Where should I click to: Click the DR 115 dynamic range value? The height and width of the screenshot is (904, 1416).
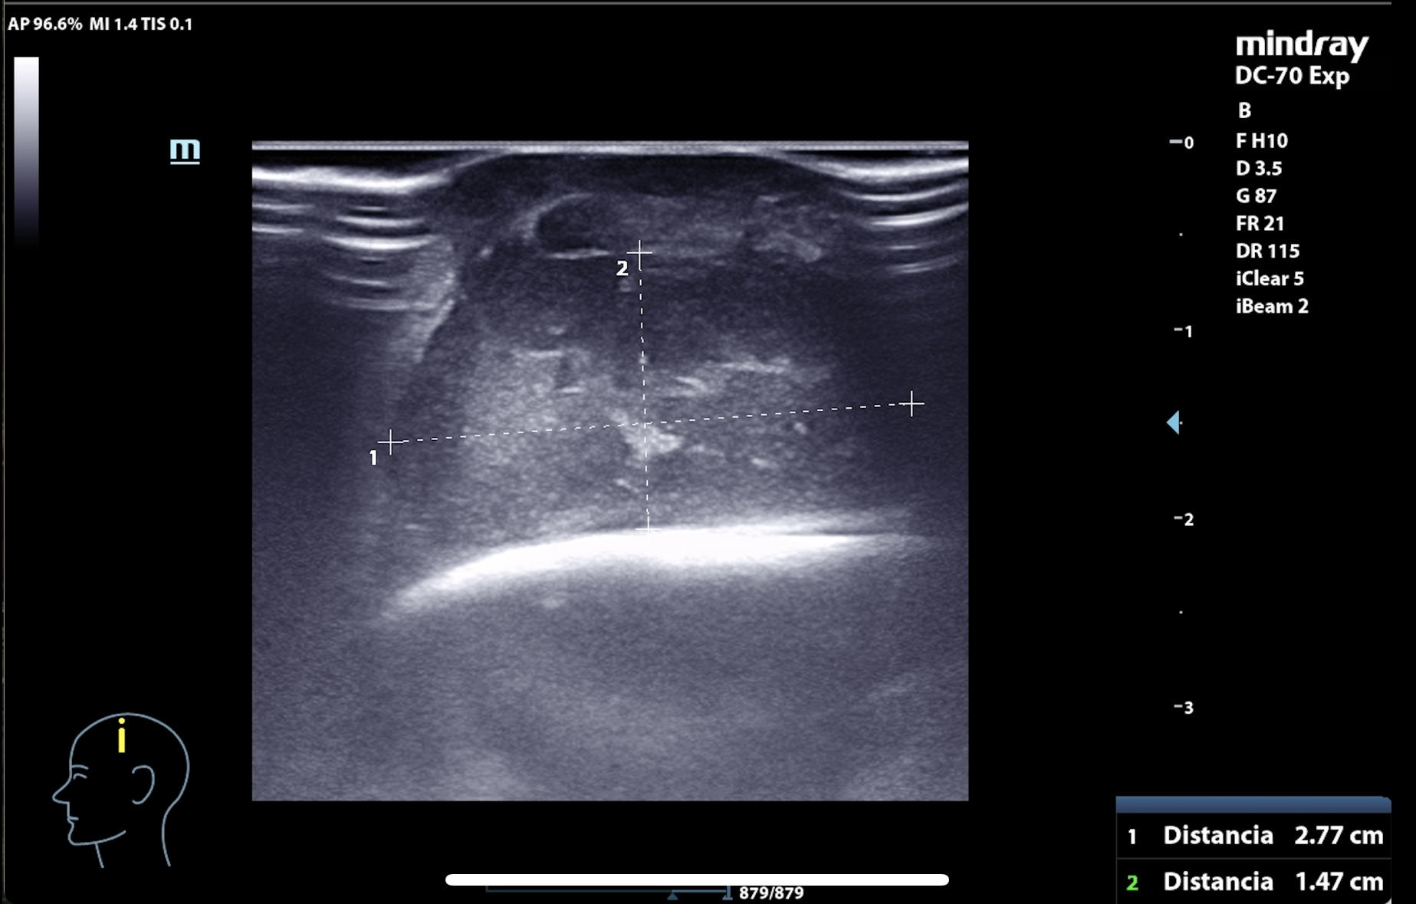(x=1267, y=251)
